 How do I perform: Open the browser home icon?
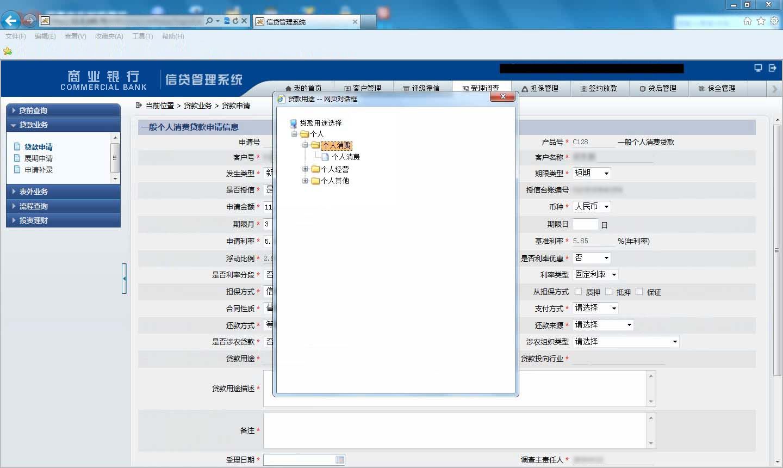pyautogui.click(x=748, y=21)
